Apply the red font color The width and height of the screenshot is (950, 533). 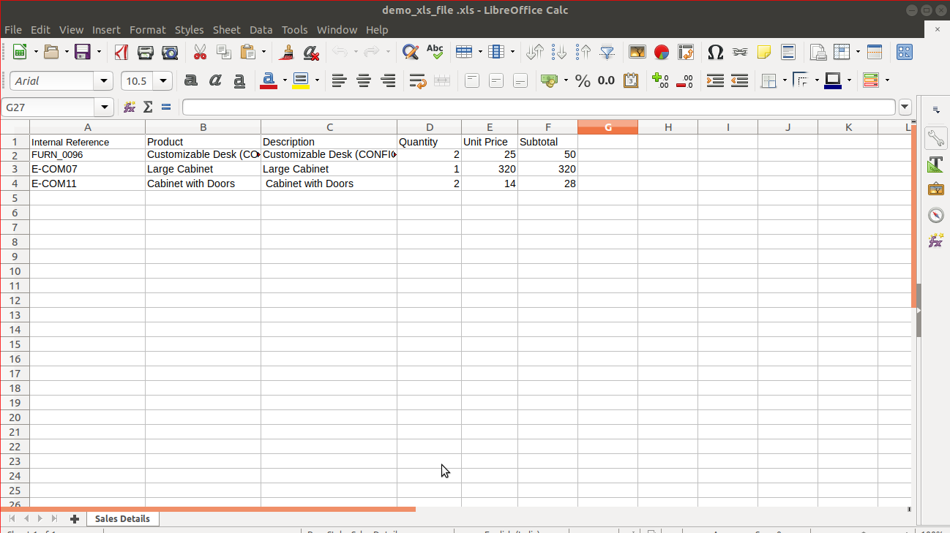pyautogui.click(x=269, y=80)
